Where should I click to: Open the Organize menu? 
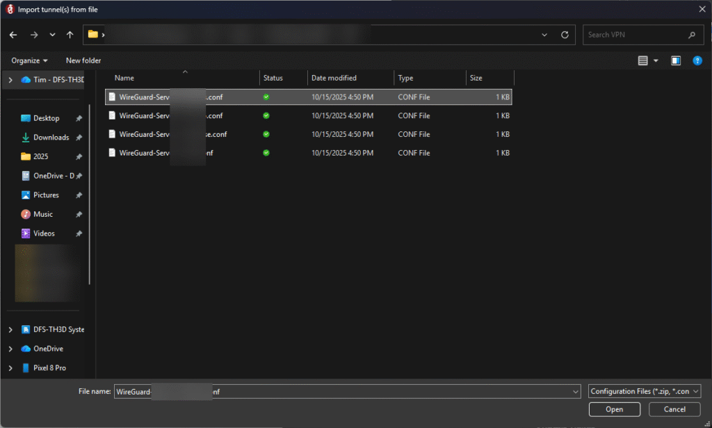point(29,61)
